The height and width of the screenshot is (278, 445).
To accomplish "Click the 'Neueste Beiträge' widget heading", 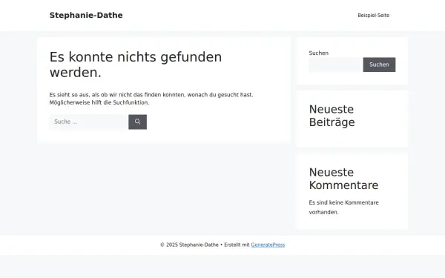I will (x=332, y=116).
